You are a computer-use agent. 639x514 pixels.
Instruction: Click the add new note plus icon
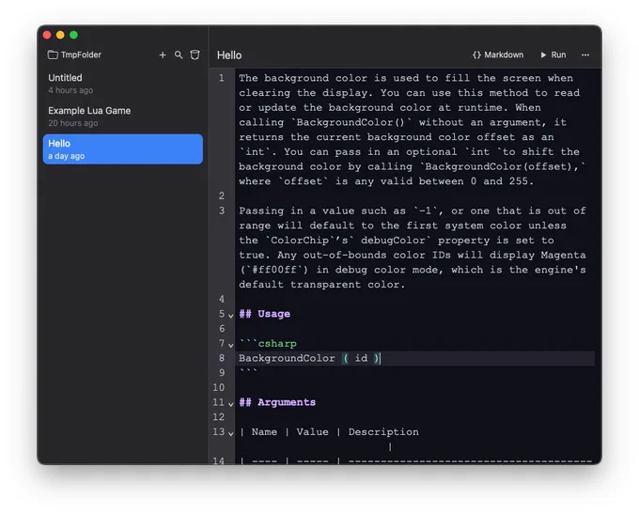(x=163, y=55)
